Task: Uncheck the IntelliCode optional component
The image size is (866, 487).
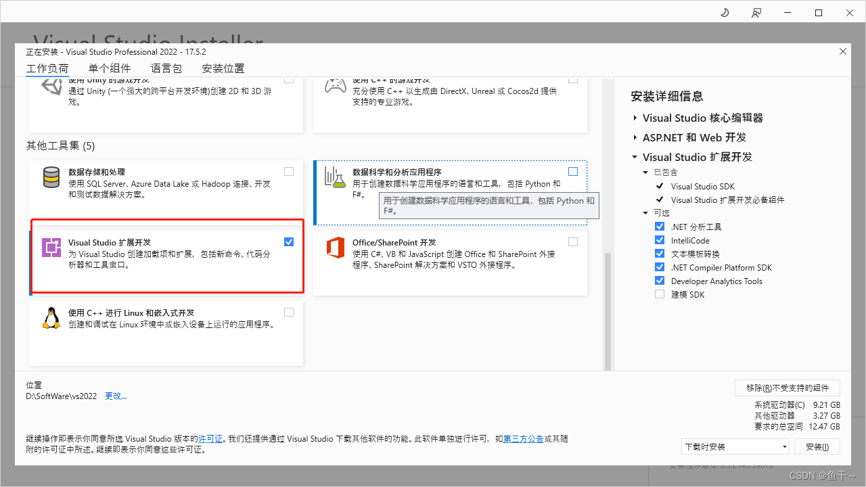Action: tap(660, 240)
